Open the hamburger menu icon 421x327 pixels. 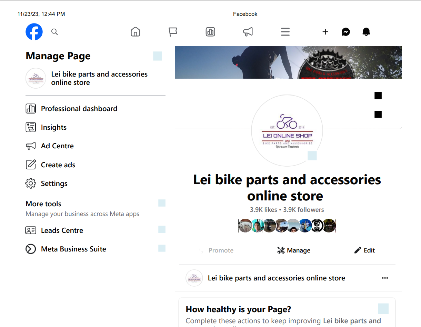285,32
